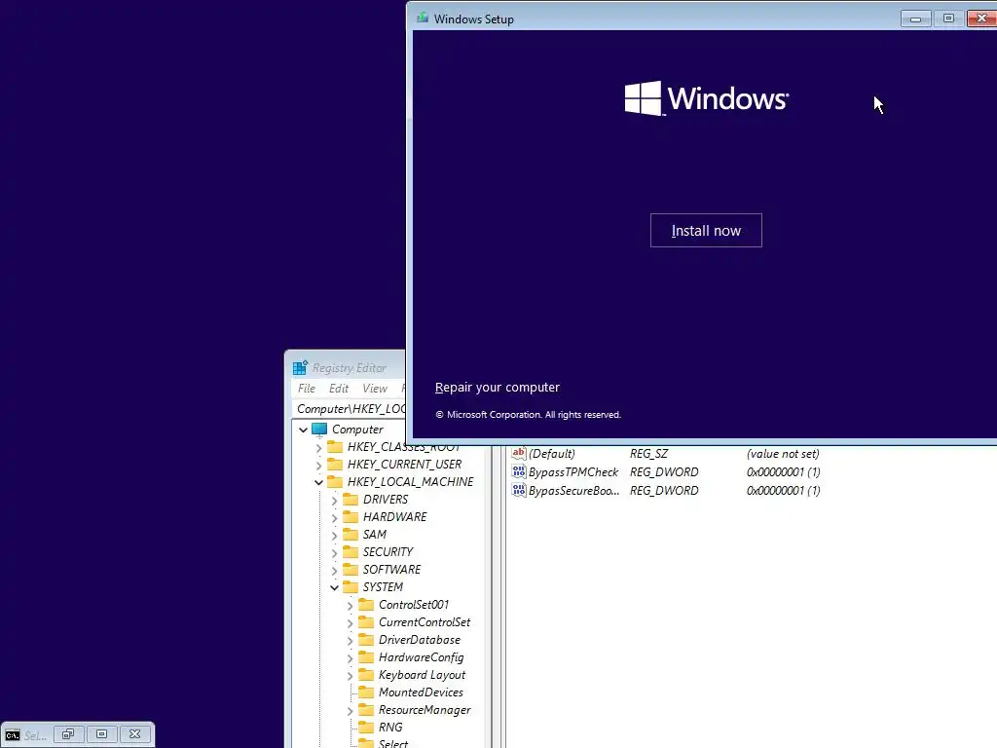
Task: Click the command prompt icon in minimized window
Action: pos(12,734)
